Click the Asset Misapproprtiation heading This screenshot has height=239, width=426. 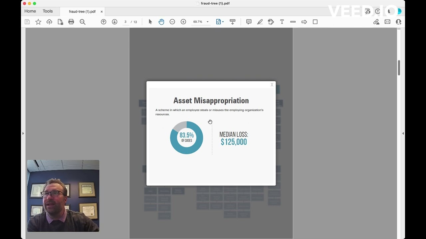[211, 101]
